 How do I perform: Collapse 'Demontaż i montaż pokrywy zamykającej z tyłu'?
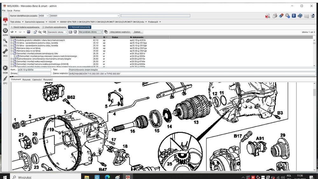[x=11, y=54]
